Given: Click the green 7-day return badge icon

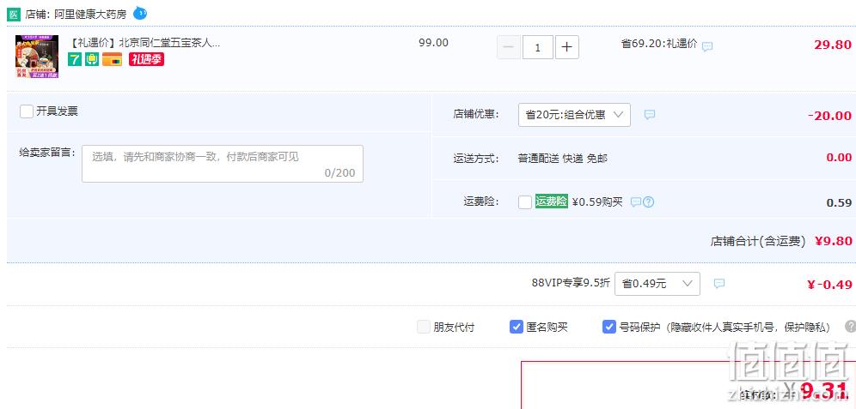Looking at the screenshot, I should pyautogui.click(x=75, y=59).
